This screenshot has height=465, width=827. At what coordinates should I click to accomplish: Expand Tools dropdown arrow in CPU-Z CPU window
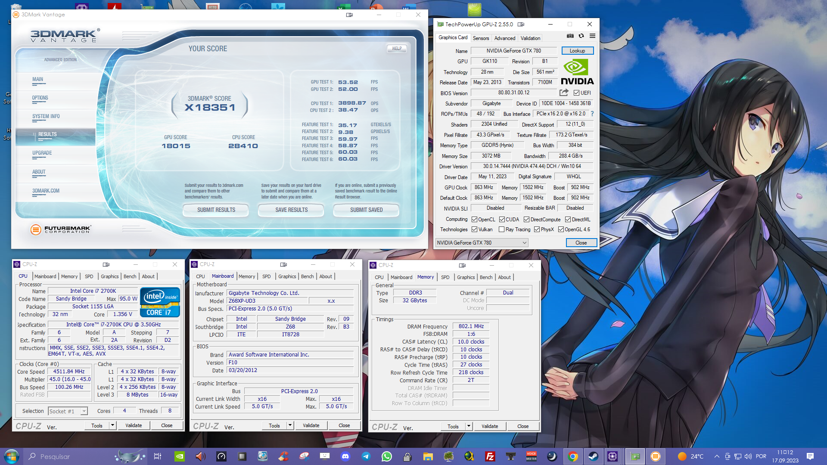click(x=112, y=425)
